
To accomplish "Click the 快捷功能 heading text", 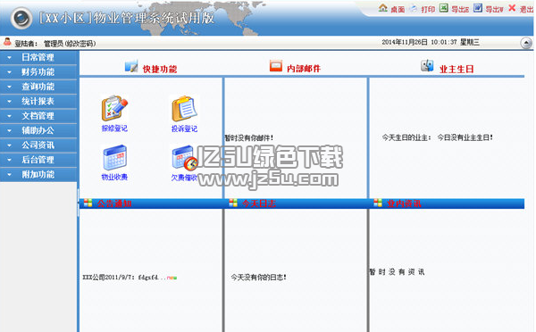I will pyautogui.click(x=160, y=69).
